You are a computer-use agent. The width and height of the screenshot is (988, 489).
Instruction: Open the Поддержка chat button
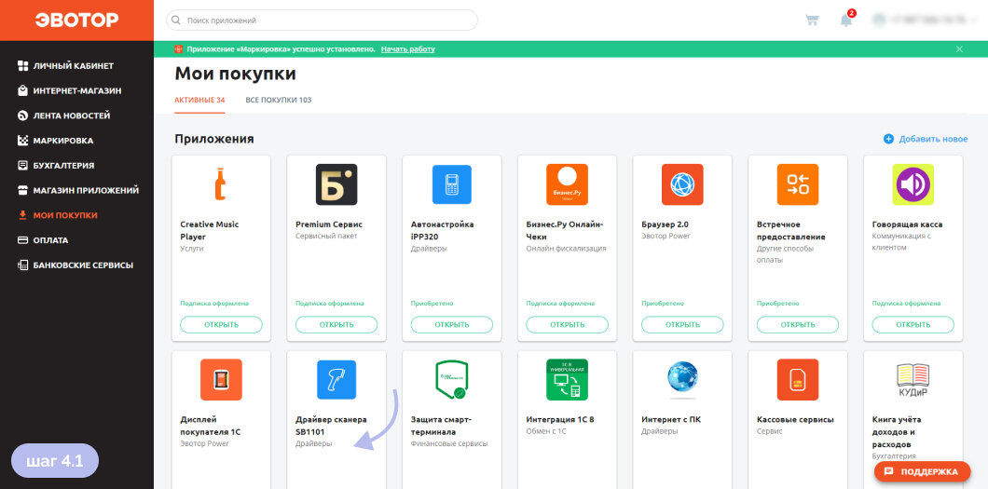922,471
